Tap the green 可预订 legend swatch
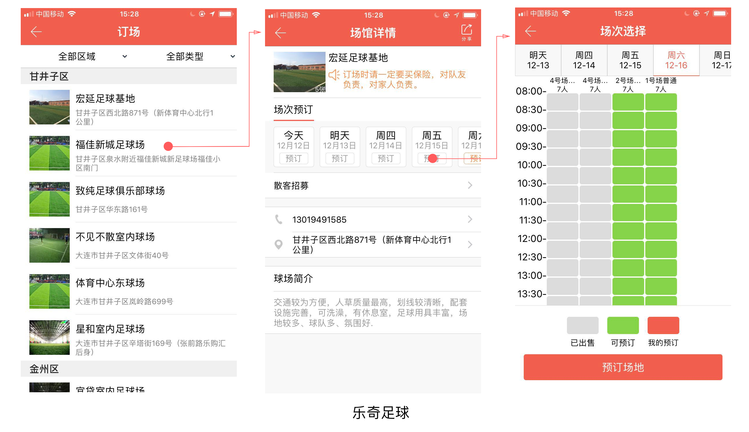The width and height of the screenshot is (749, 432). 623,325
